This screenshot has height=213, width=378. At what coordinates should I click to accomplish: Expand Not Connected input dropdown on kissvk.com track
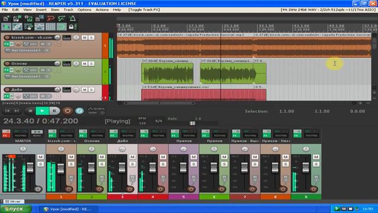point(47,50)
